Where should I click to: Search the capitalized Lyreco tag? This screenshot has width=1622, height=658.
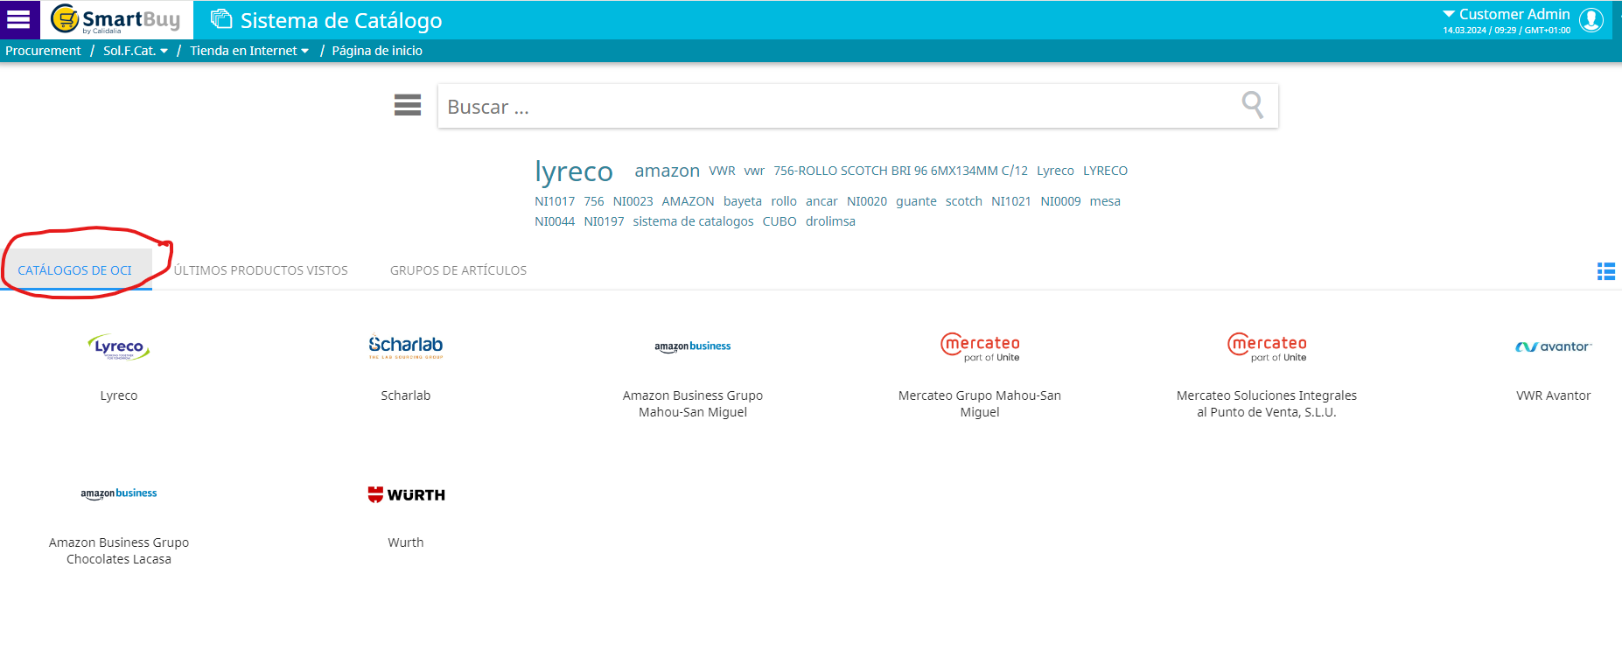(1055, 171)
